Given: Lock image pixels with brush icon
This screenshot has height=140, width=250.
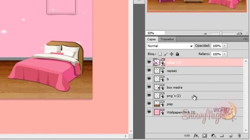Looking at the screenshot, I should (x=166, y=54).
